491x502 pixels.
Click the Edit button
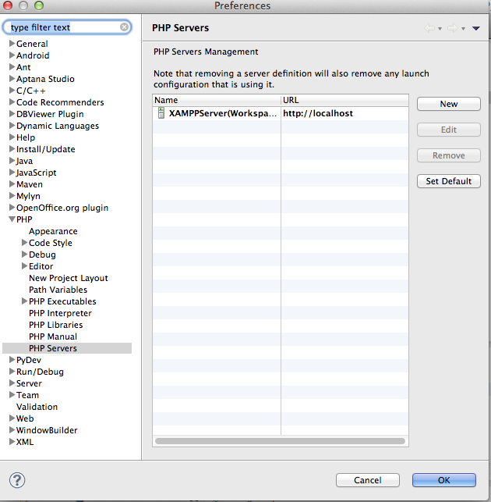click(x=448, y=130)
